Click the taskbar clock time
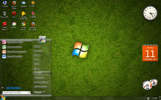The image size is (161, 100). point(155,98)
